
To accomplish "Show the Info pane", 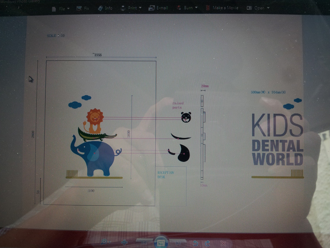I will tap(105, 8).
